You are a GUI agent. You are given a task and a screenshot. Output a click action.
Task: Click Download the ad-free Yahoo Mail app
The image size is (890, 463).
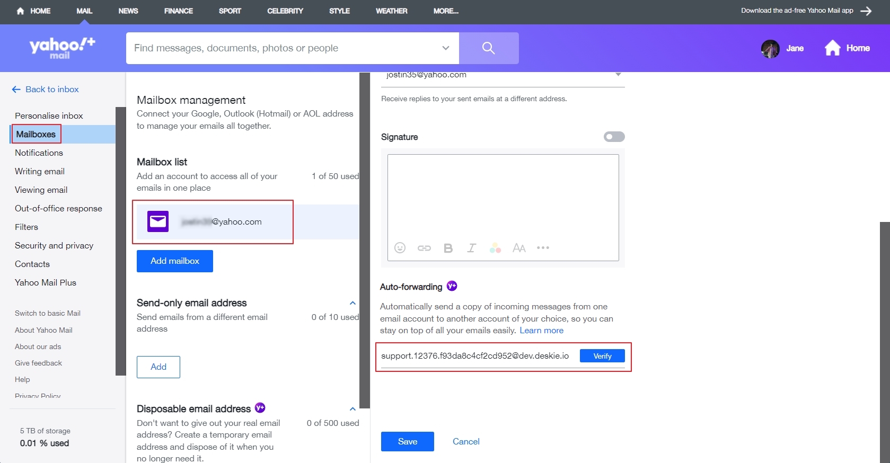pos(797,11)
